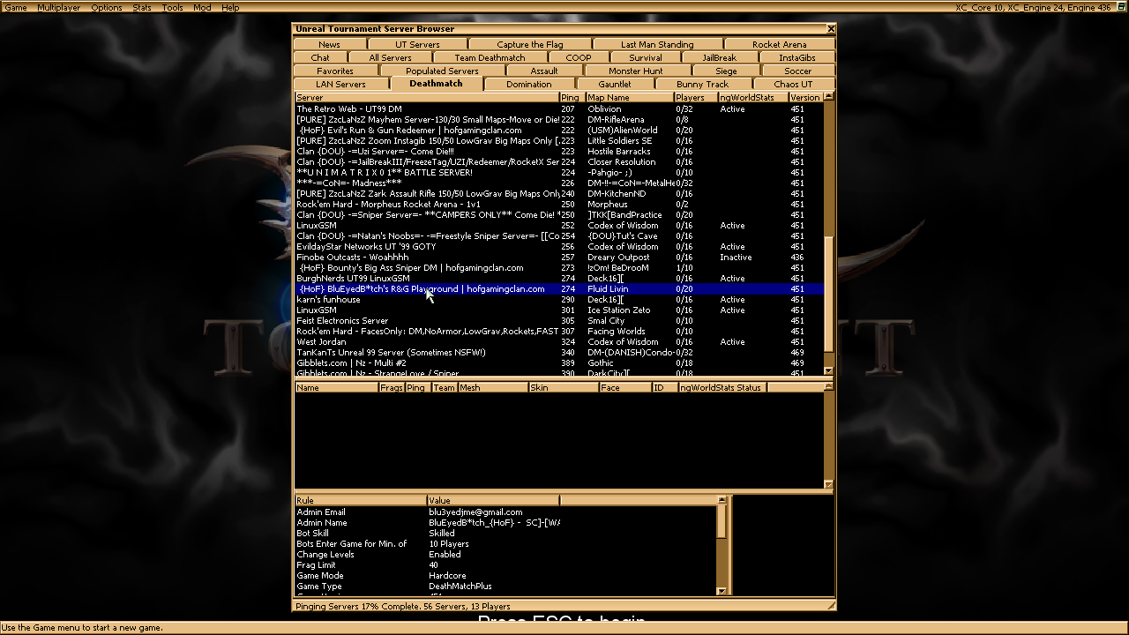
Task: Switch to the UT Servers tab
Action: (417, 44)
